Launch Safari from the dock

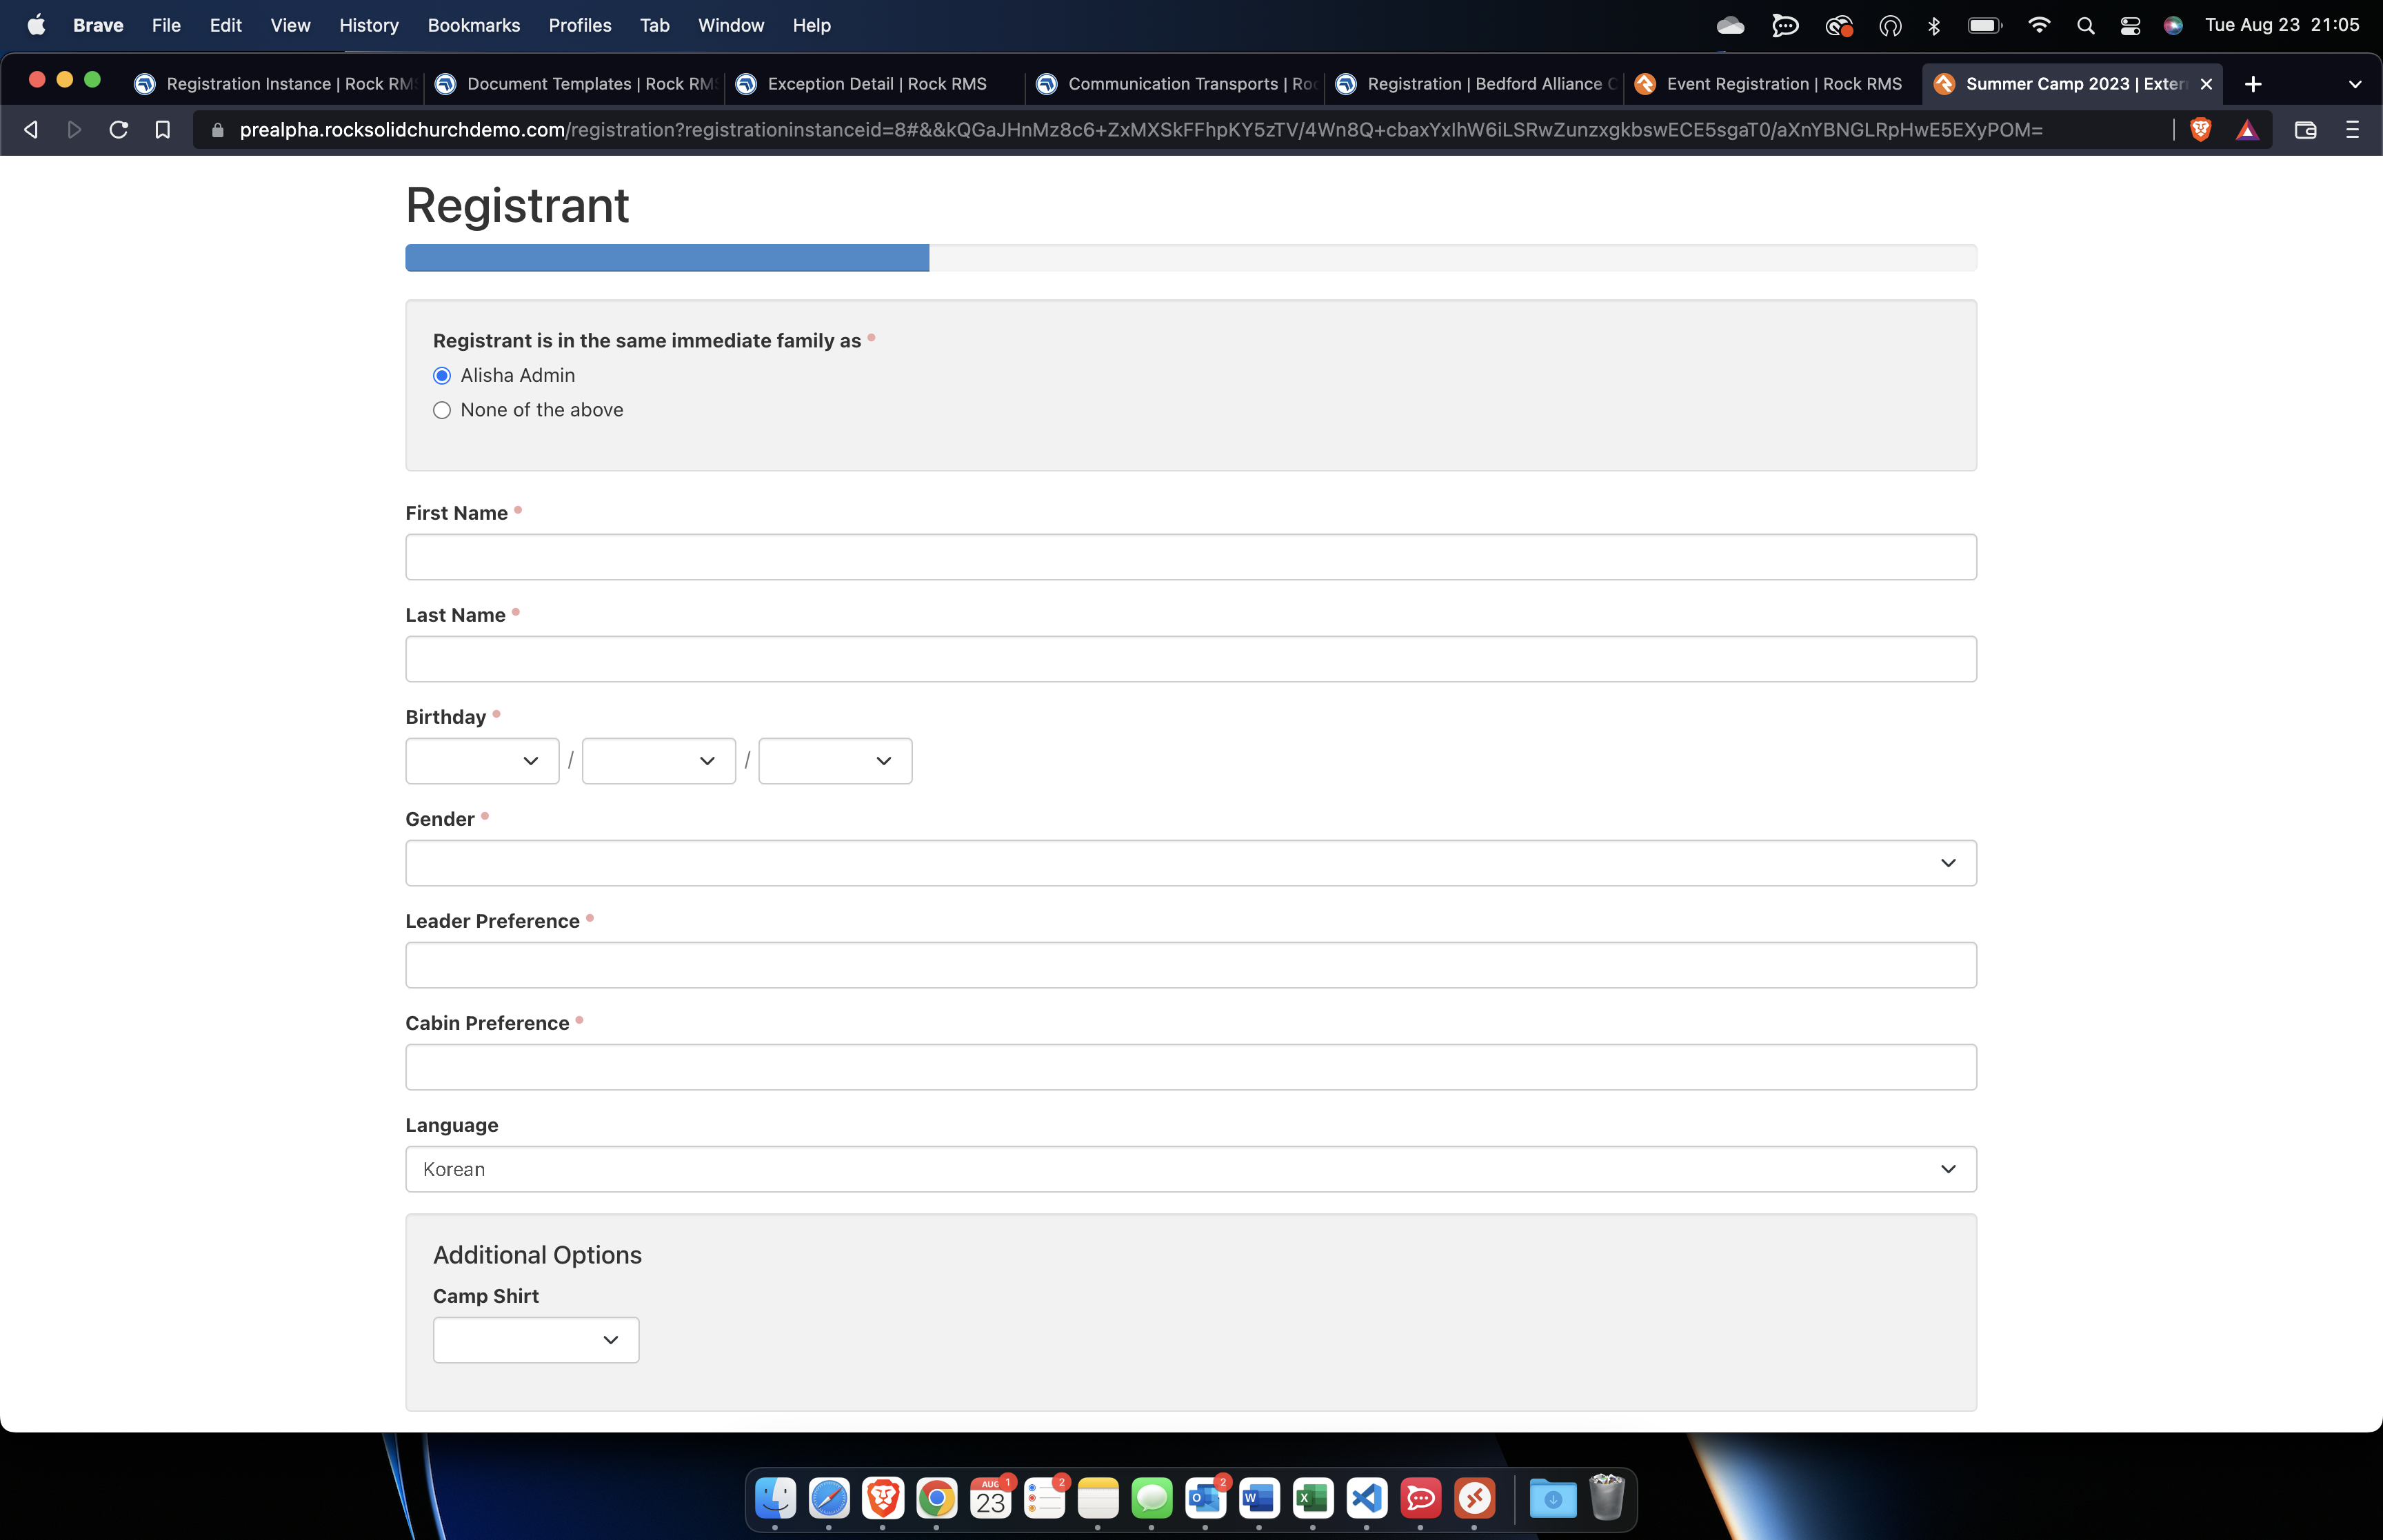click(x=829, y=1499)
